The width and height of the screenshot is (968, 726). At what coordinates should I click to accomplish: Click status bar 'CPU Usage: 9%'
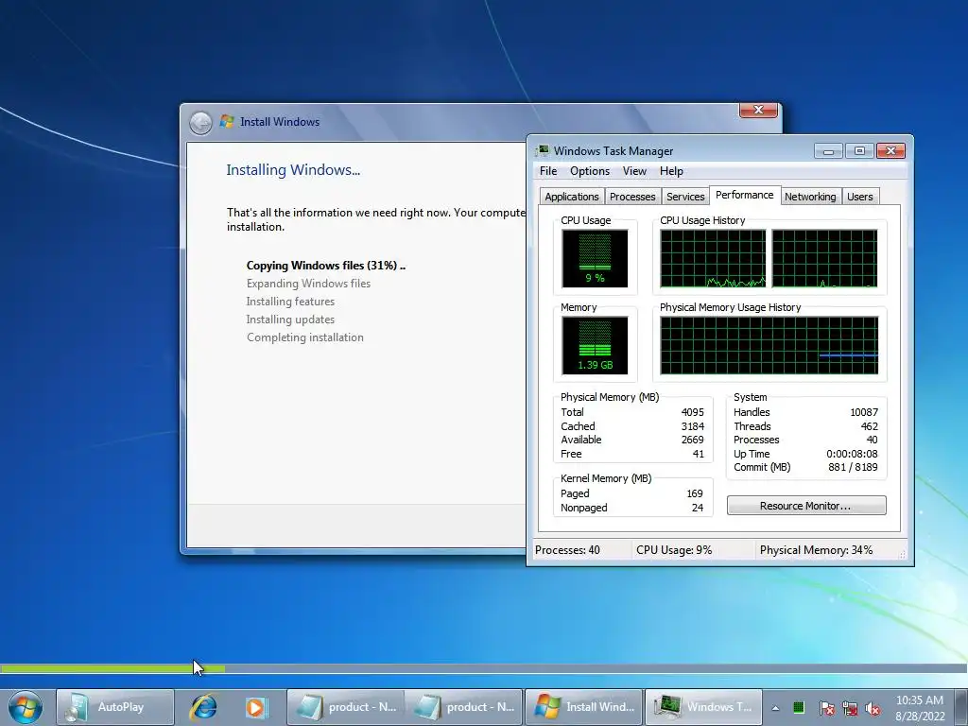click(x=674, y=550)
